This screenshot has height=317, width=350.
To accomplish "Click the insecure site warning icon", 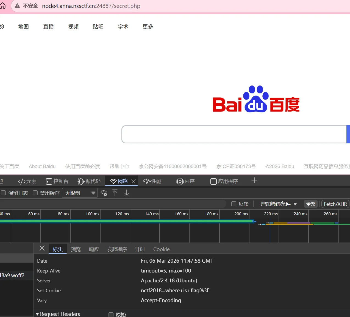I will click(x=17, y=6).
